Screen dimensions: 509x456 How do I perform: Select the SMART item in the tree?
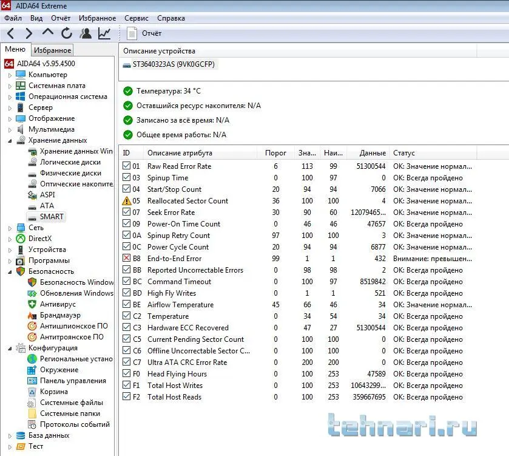(x=52, y=217)
